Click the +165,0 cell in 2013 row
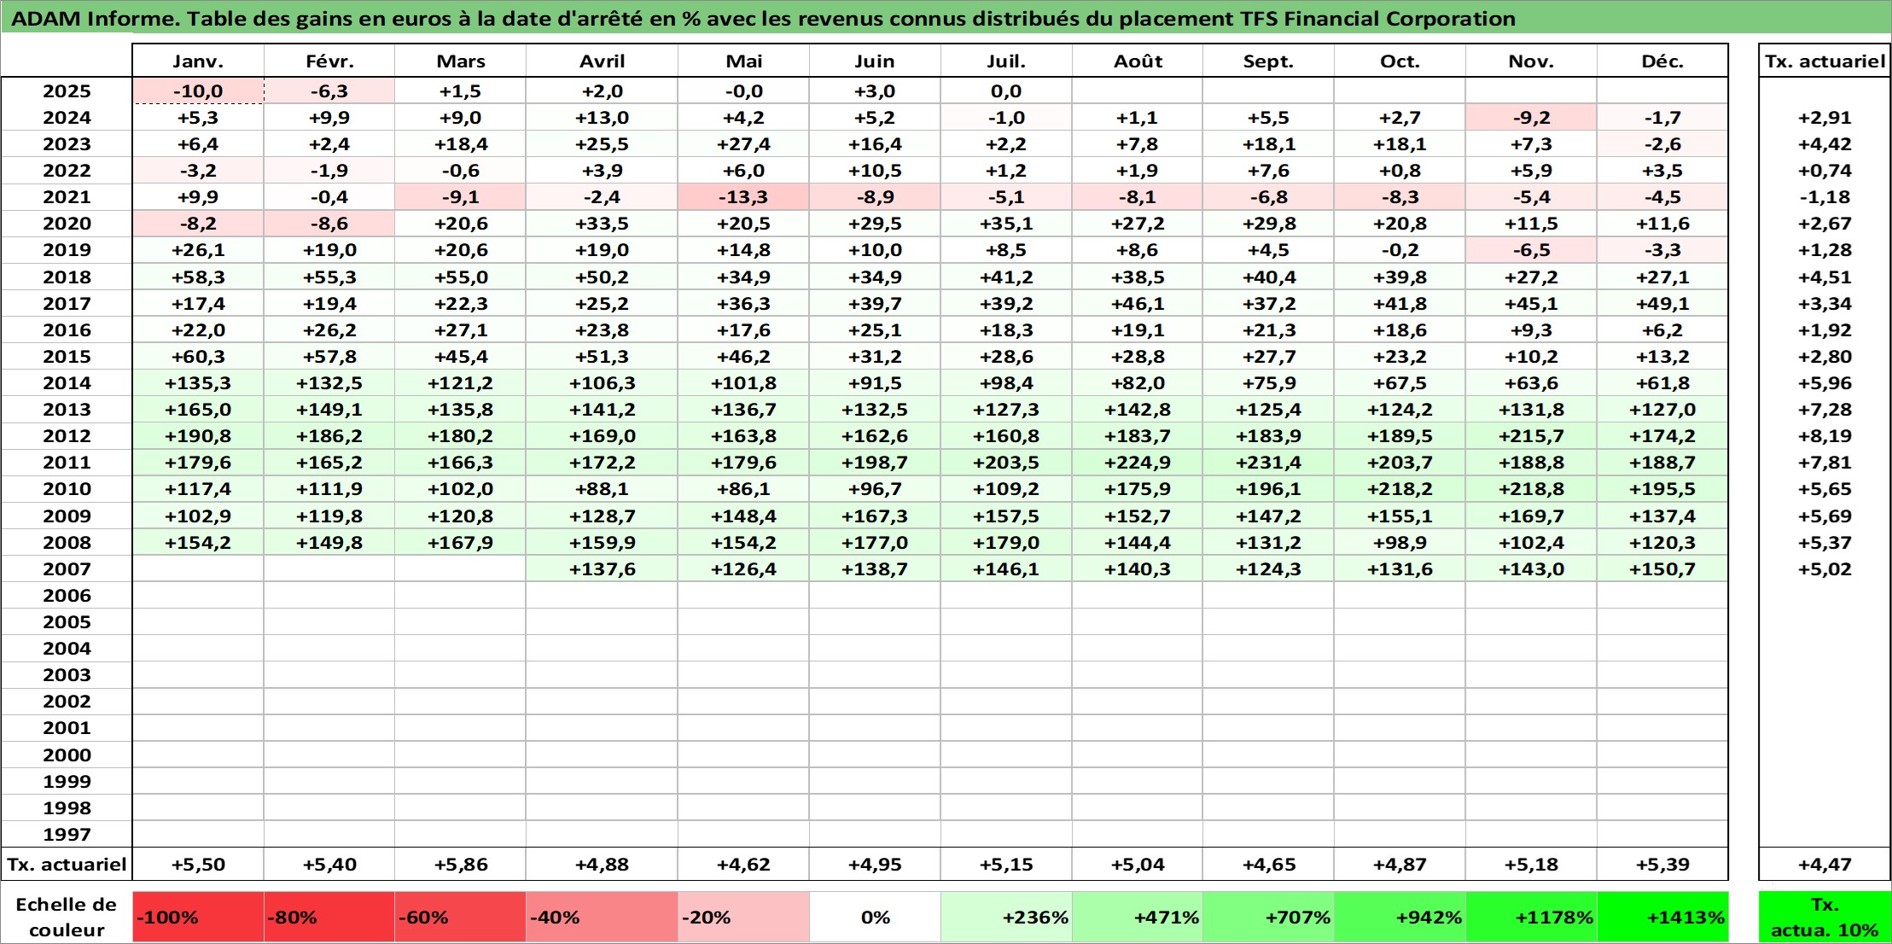This screenshot has width=1892, height=944. (x=198, y=410)
